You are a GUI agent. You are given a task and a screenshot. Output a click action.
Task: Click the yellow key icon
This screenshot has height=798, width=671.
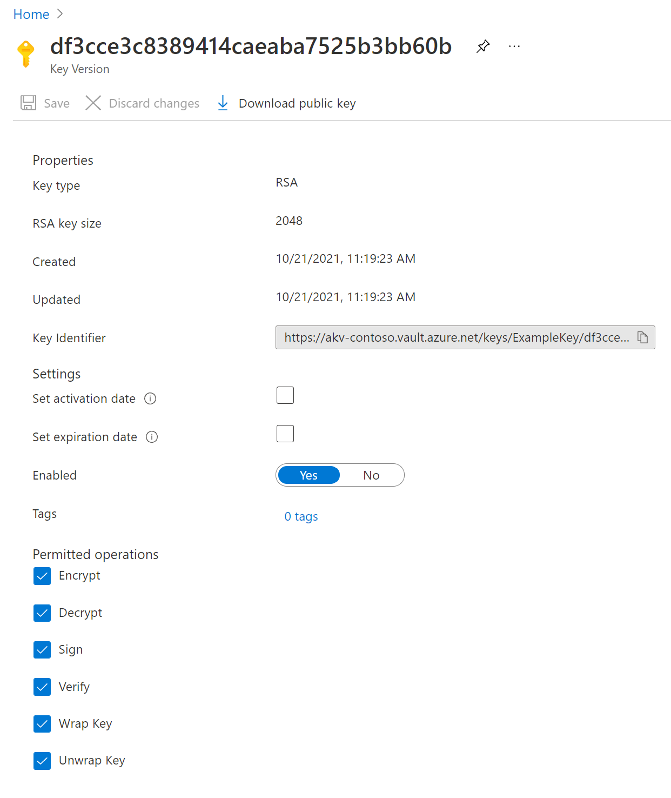pyautogui.click(x=26, y=53)
